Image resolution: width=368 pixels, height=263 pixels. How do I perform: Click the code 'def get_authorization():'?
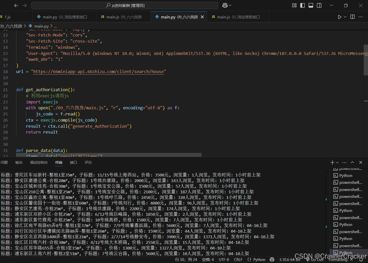(x=45, y=90)
